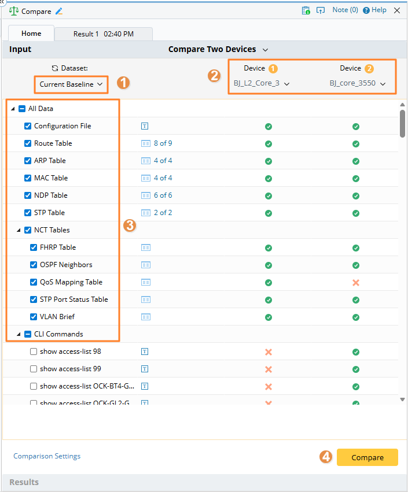Click the Configuration File text type icon

(145, 126)
